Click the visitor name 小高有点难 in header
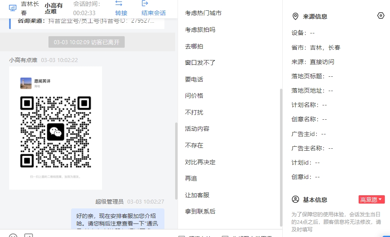The width and height of the screenshot is (390, 237). pos(54,8)
